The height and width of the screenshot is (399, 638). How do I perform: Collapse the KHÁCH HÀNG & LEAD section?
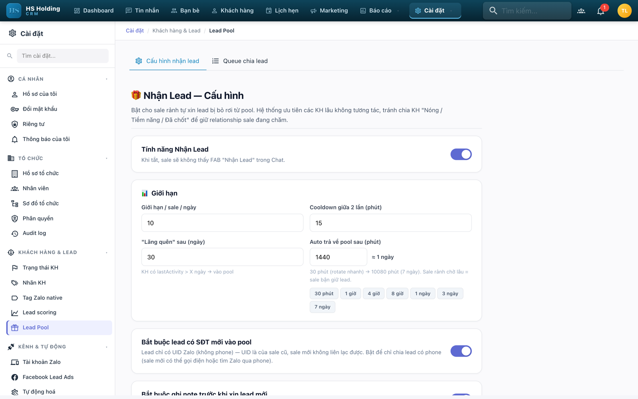[106, 253]
